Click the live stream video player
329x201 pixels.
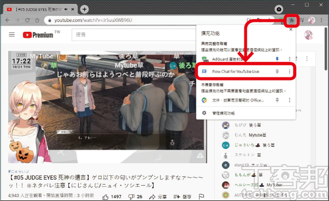pos(107,107)
